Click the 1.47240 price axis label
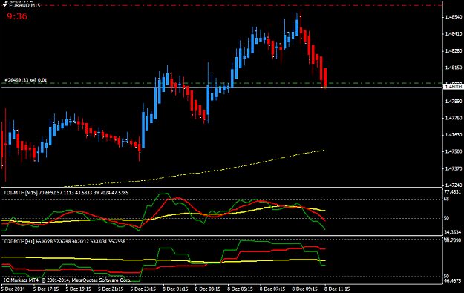 pos(454,185)
